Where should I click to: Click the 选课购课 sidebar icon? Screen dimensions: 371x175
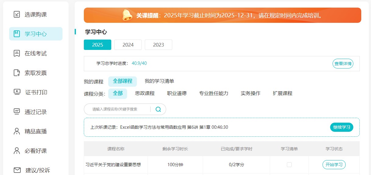click(x=17, y=14)
